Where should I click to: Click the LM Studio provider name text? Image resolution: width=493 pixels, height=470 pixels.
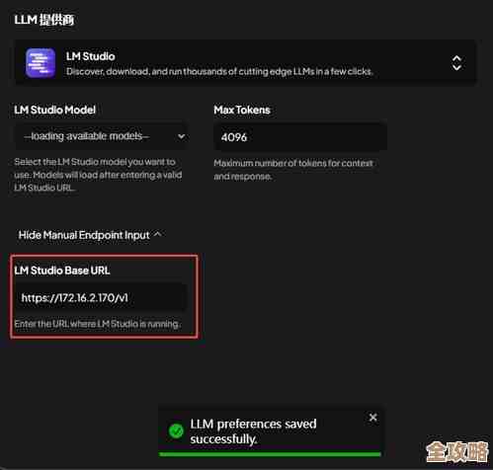point(91,56)
